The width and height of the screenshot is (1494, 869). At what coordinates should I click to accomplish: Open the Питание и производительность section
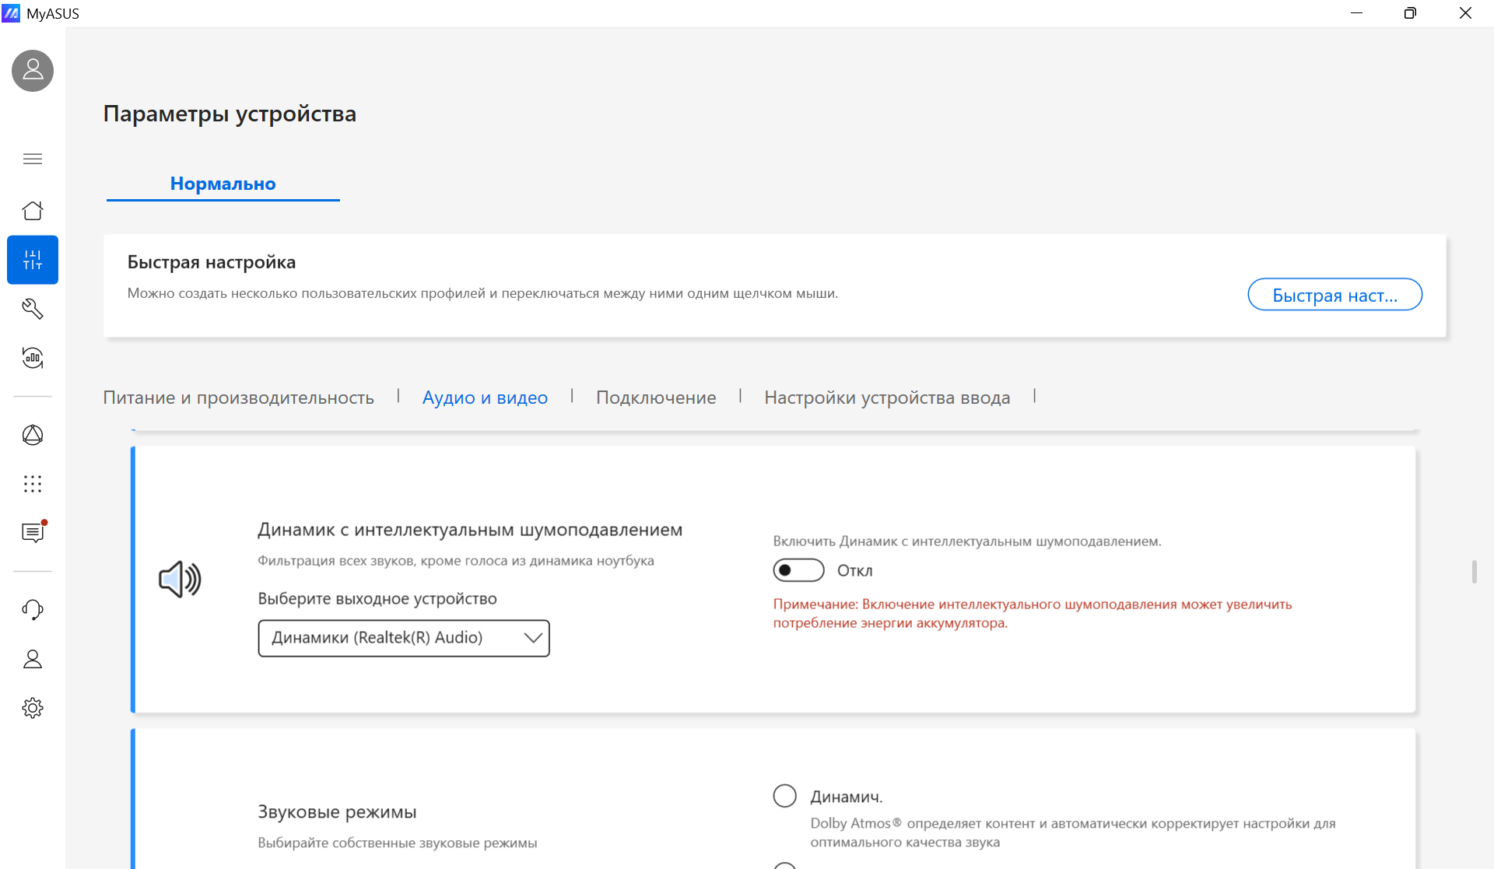point(239,398)
